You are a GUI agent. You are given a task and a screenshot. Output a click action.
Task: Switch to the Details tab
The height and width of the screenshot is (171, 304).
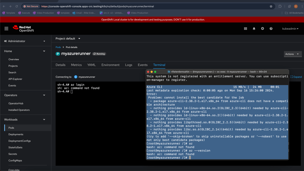tap(61, 65)
